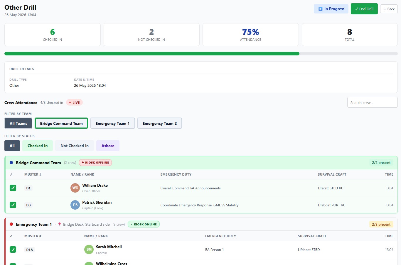Filter crew by Not Checked In status
Screen dimensions: 401x265
click(x=75, y=146)
